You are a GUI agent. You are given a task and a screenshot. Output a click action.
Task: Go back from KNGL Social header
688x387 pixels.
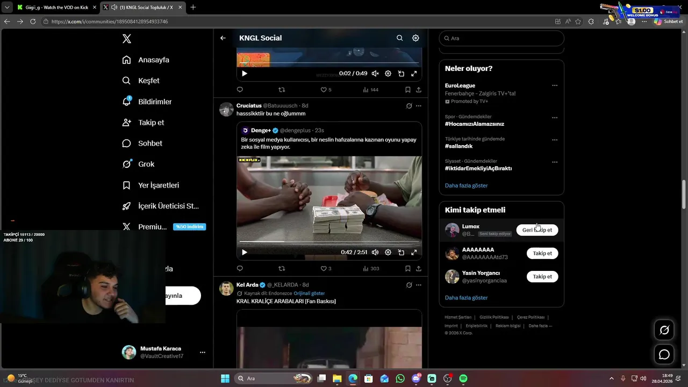[x=223, y=38]
